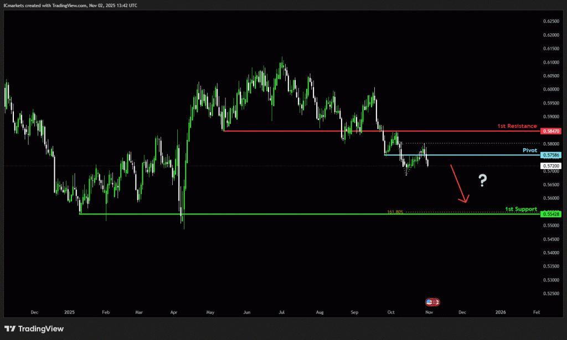Screen dimensions: 567x340
Task: Select the red 0.58470 resistance price tag
Action: (x=552, y=131)
